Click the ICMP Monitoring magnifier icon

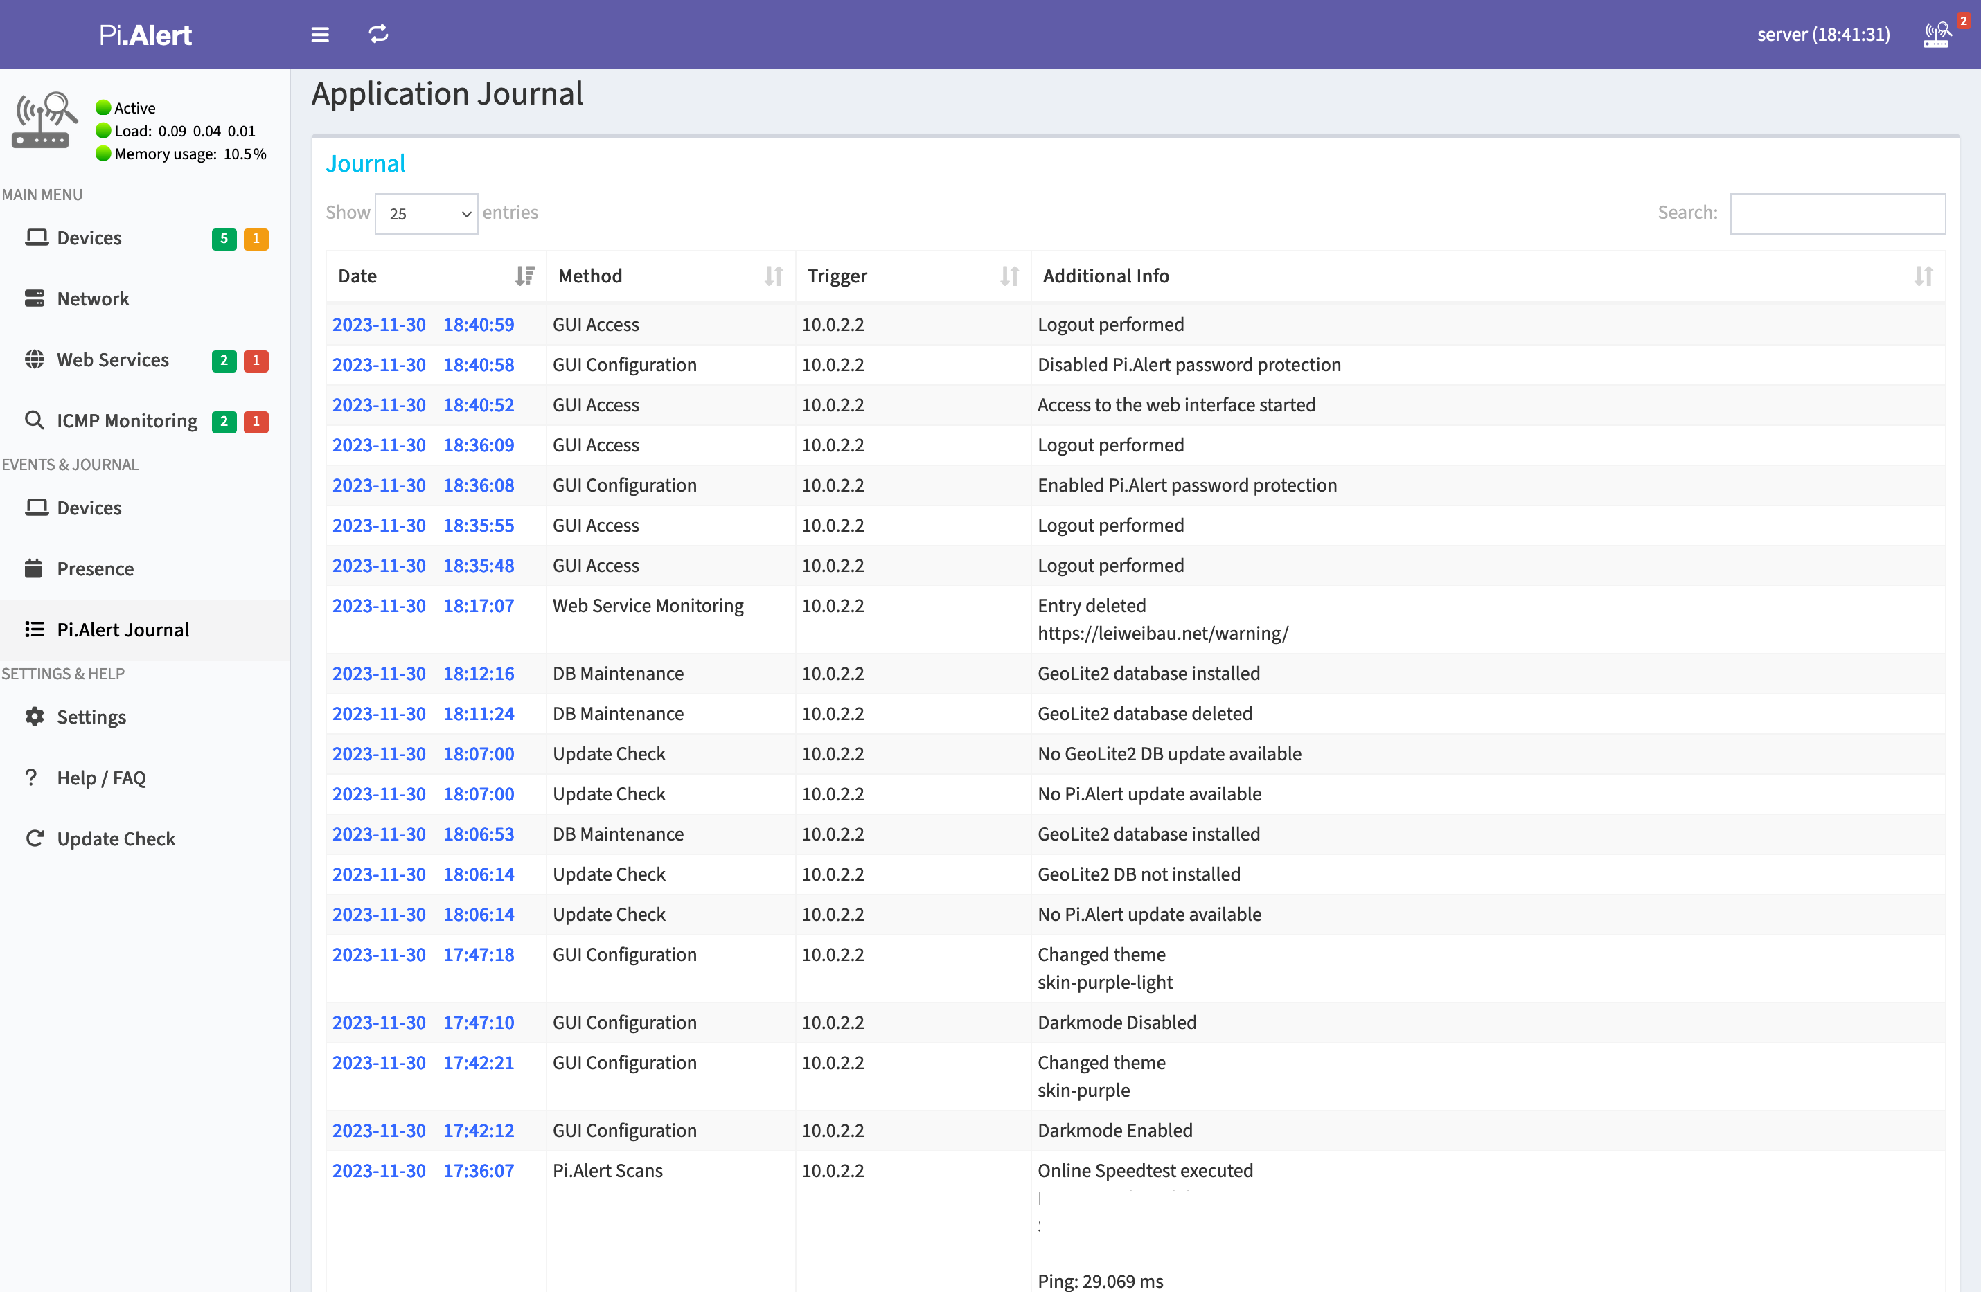click(x=34, y=420)
